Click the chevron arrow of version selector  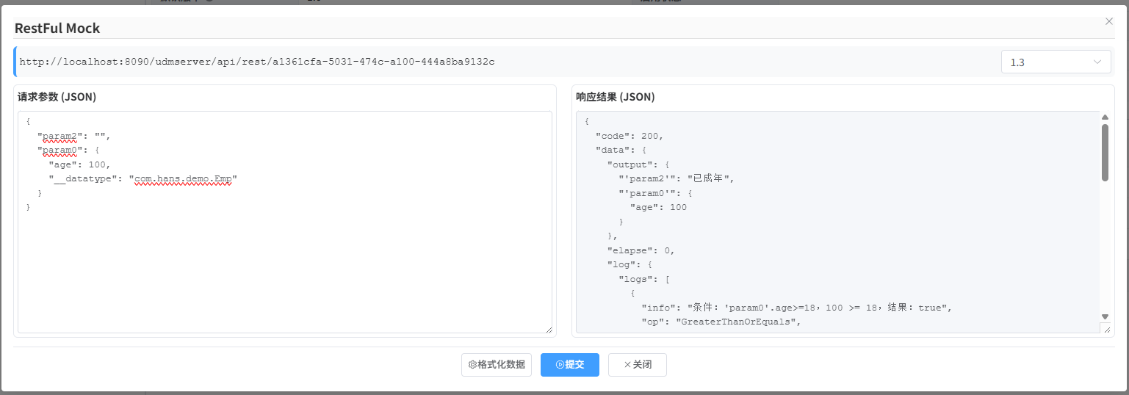coord(1098,62)
